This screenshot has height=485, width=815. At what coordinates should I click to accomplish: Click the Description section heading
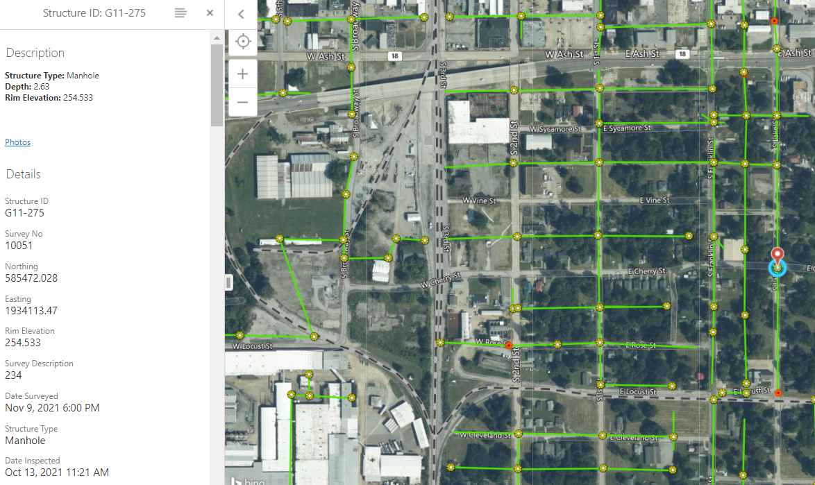click(35, 53)
